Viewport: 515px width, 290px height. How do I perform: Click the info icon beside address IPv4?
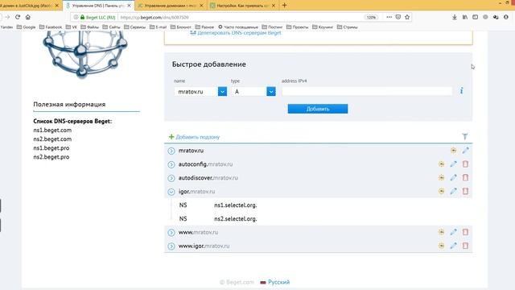461,91
